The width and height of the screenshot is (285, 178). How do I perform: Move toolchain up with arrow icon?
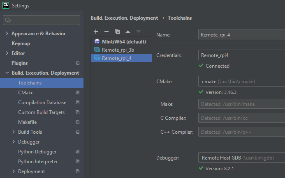pos(128,32)
